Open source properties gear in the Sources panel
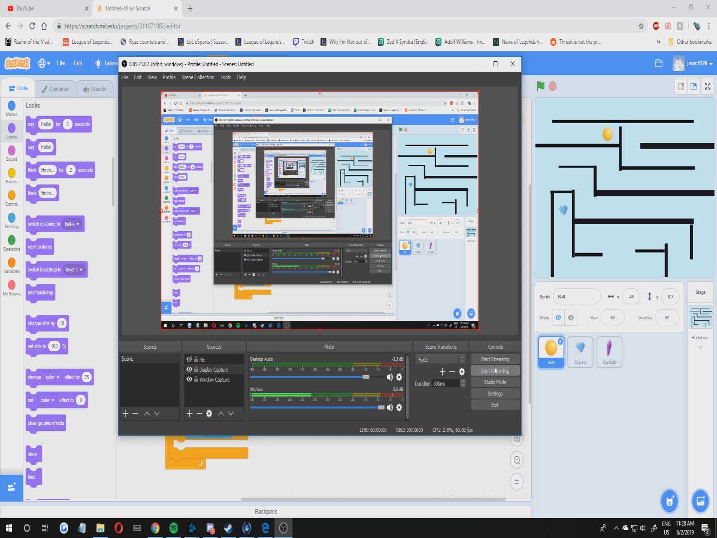 tap(209, 413)
